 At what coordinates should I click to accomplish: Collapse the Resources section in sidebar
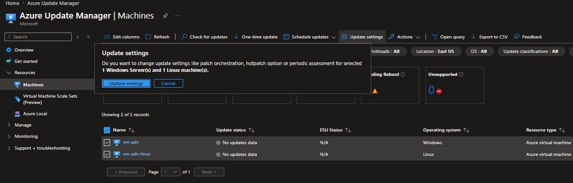point(9,72)
